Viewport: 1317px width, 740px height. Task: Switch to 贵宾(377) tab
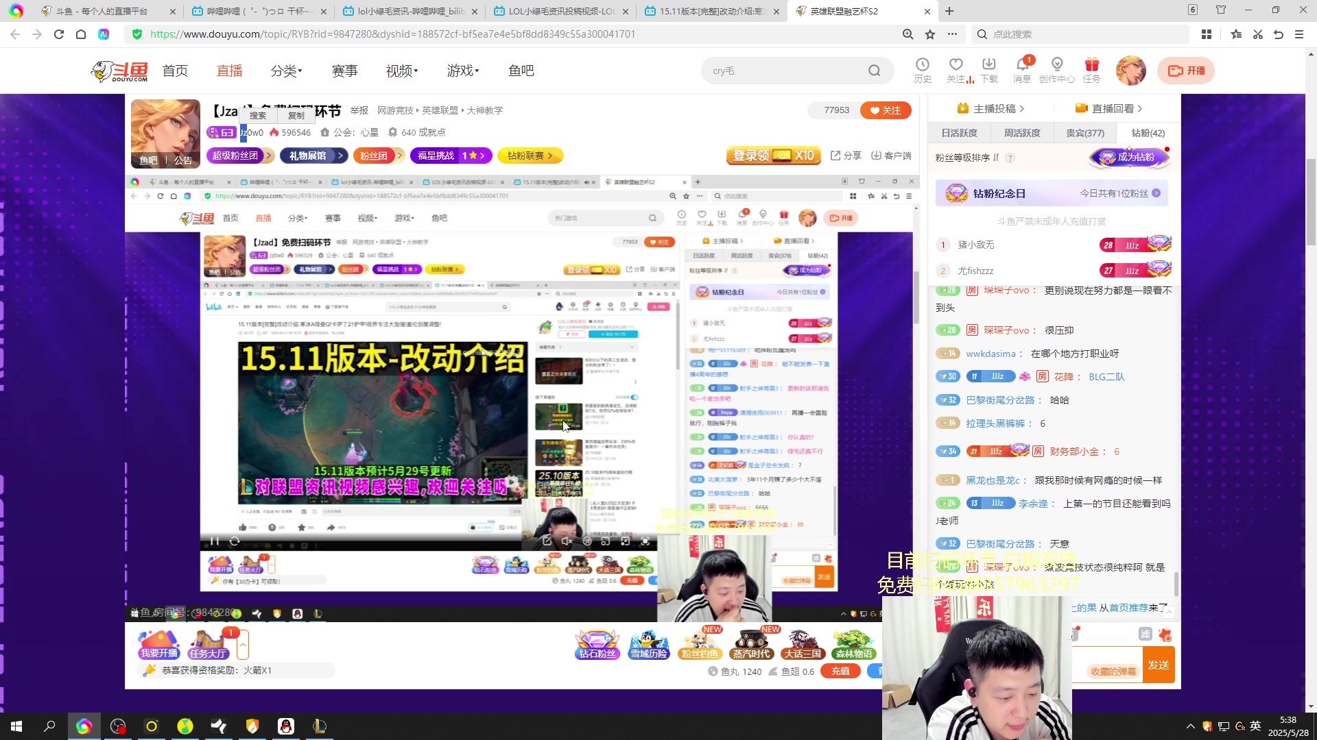[x=1085, y=133]
